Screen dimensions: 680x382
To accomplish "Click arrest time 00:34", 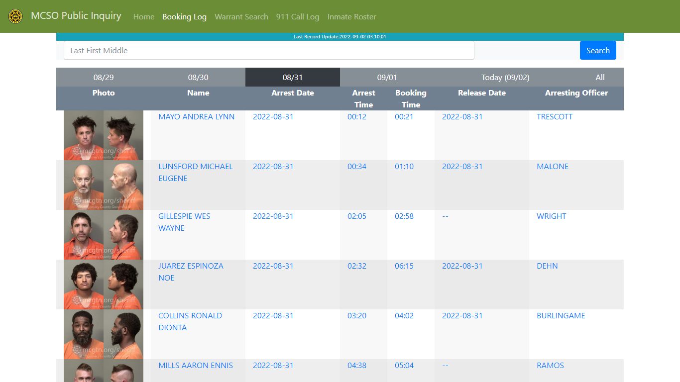I will pyautogui.click(x=357, y=166).
